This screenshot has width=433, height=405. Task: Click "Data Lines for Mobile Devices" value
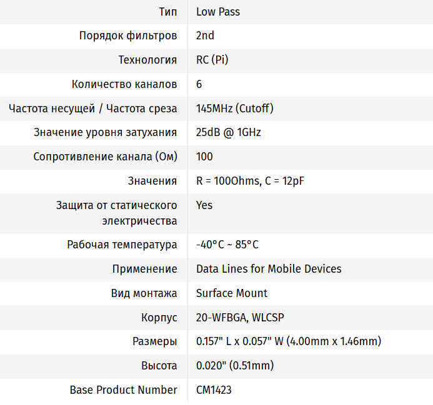269,269
